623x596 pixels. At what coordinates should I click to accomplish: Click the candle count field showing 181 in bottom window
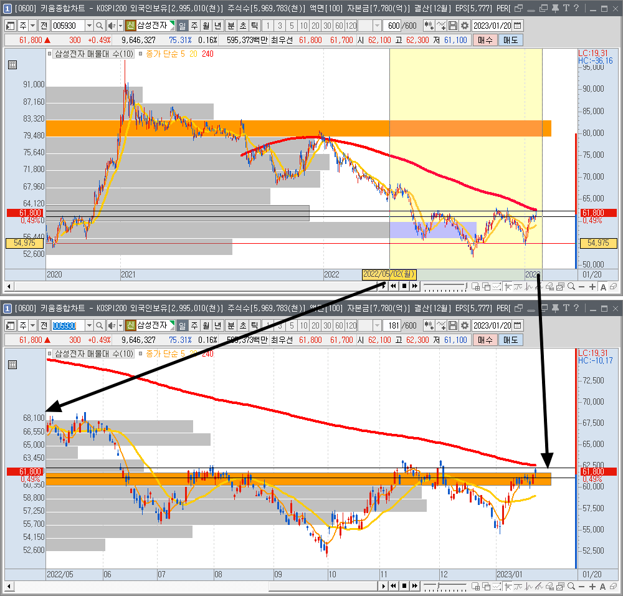392,325
